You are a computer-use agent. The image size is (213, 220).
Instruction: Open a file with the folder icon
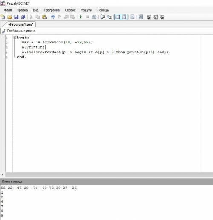tap(10, 17)
